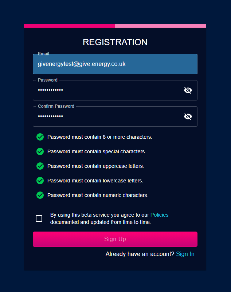Image resolution: width=231 pixels, height=292 pixels.
Task: Click the light pink progress bar segment
Action: pos(161,26)
